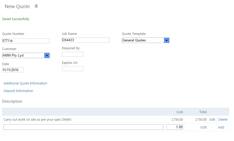Viewport: 234px width, 141px height.
Task: Open Additional Quote Information link
Action: pos(25,83)
